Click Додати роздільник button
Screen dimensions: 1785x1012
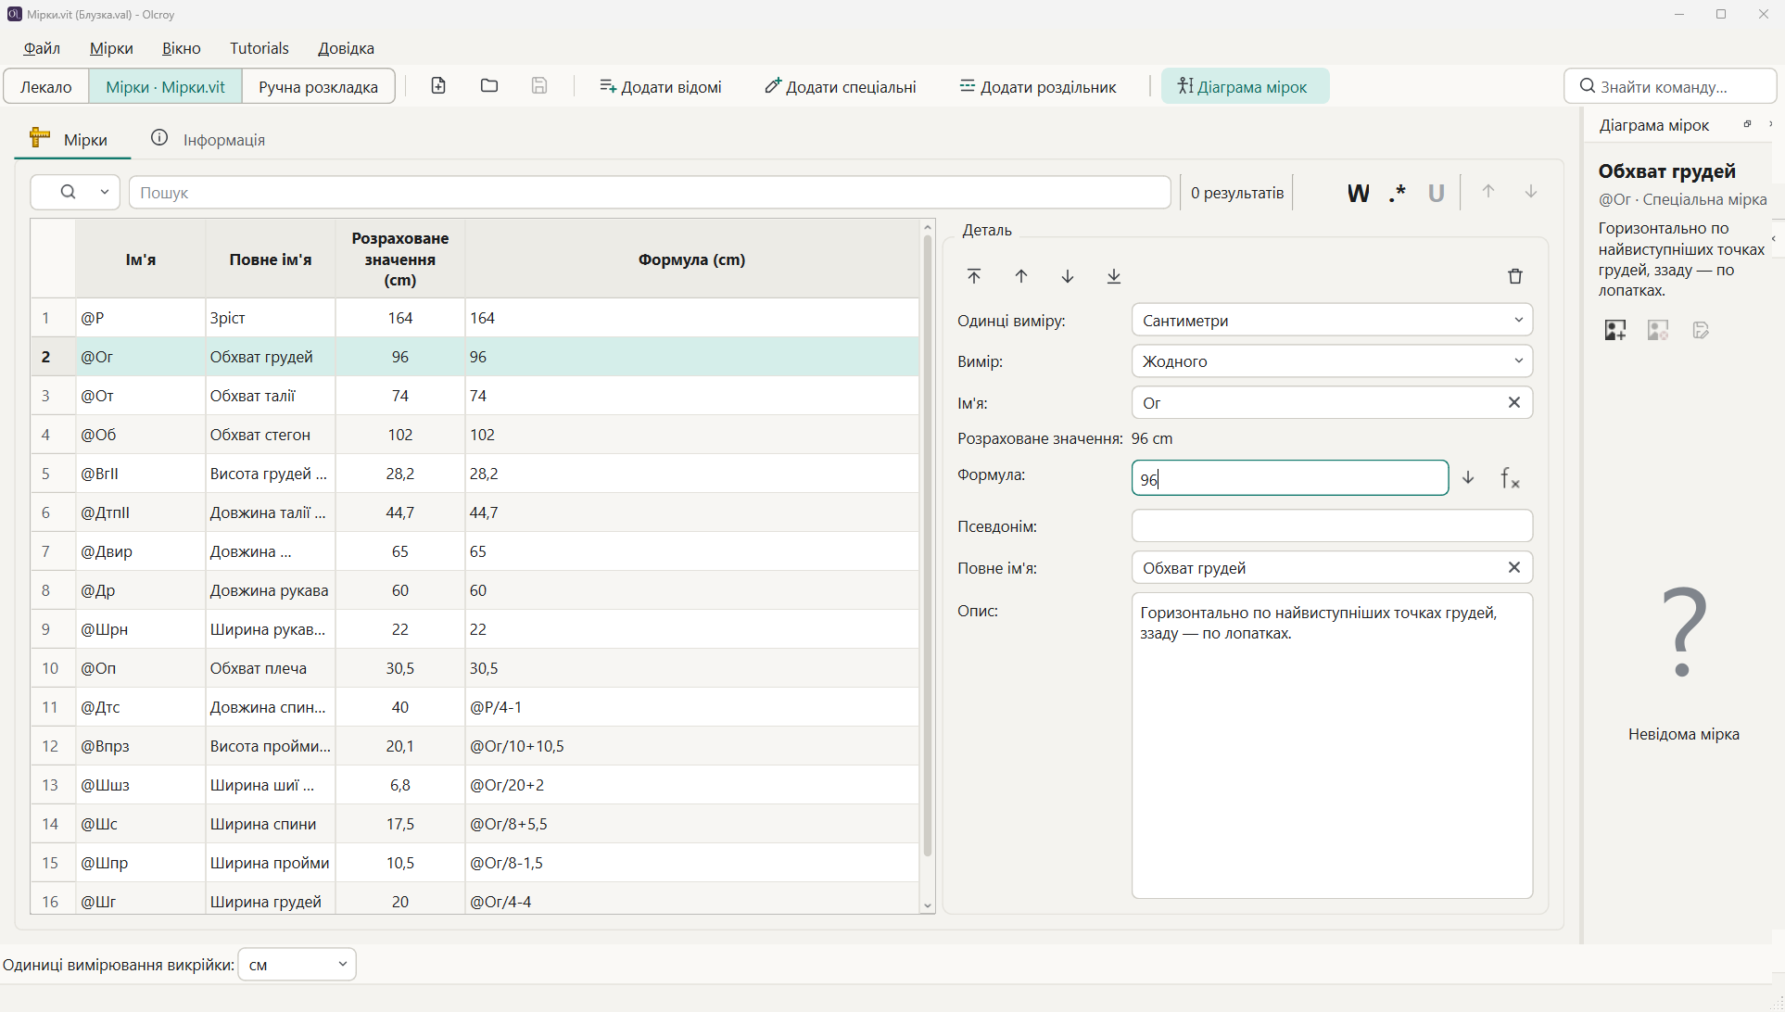1038,86
